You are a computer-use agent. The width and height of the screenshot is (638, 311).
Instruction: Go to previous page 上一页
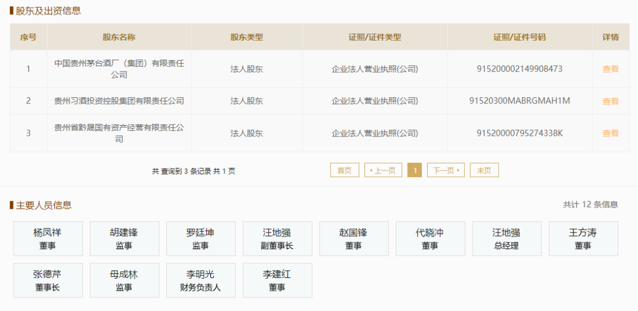coord(383,171)
